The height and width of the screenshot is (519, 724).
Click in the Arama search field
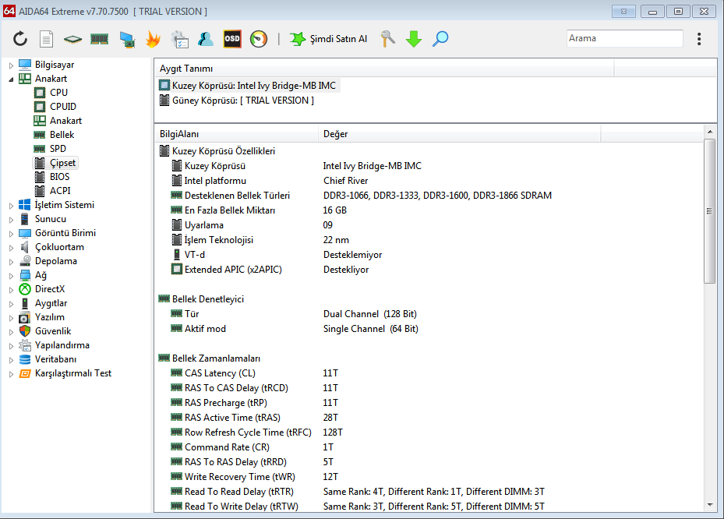pyautogui.click(x=623, y=38)
